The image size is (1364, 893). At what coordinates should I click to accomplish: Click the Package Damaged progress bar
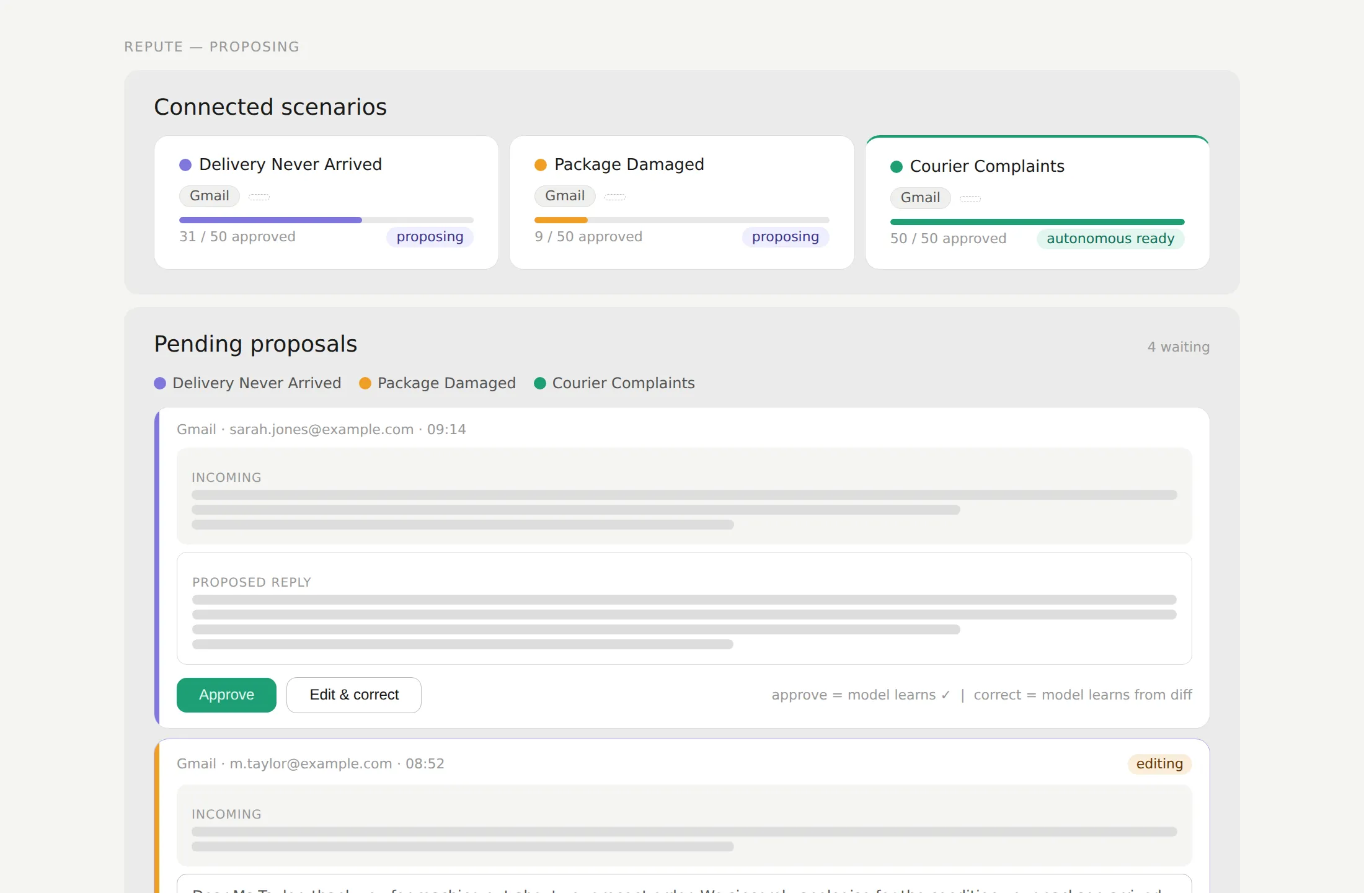682,220
